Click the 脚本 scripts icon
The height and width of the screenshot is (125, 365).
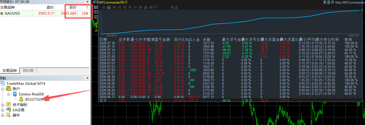(9, 115)
